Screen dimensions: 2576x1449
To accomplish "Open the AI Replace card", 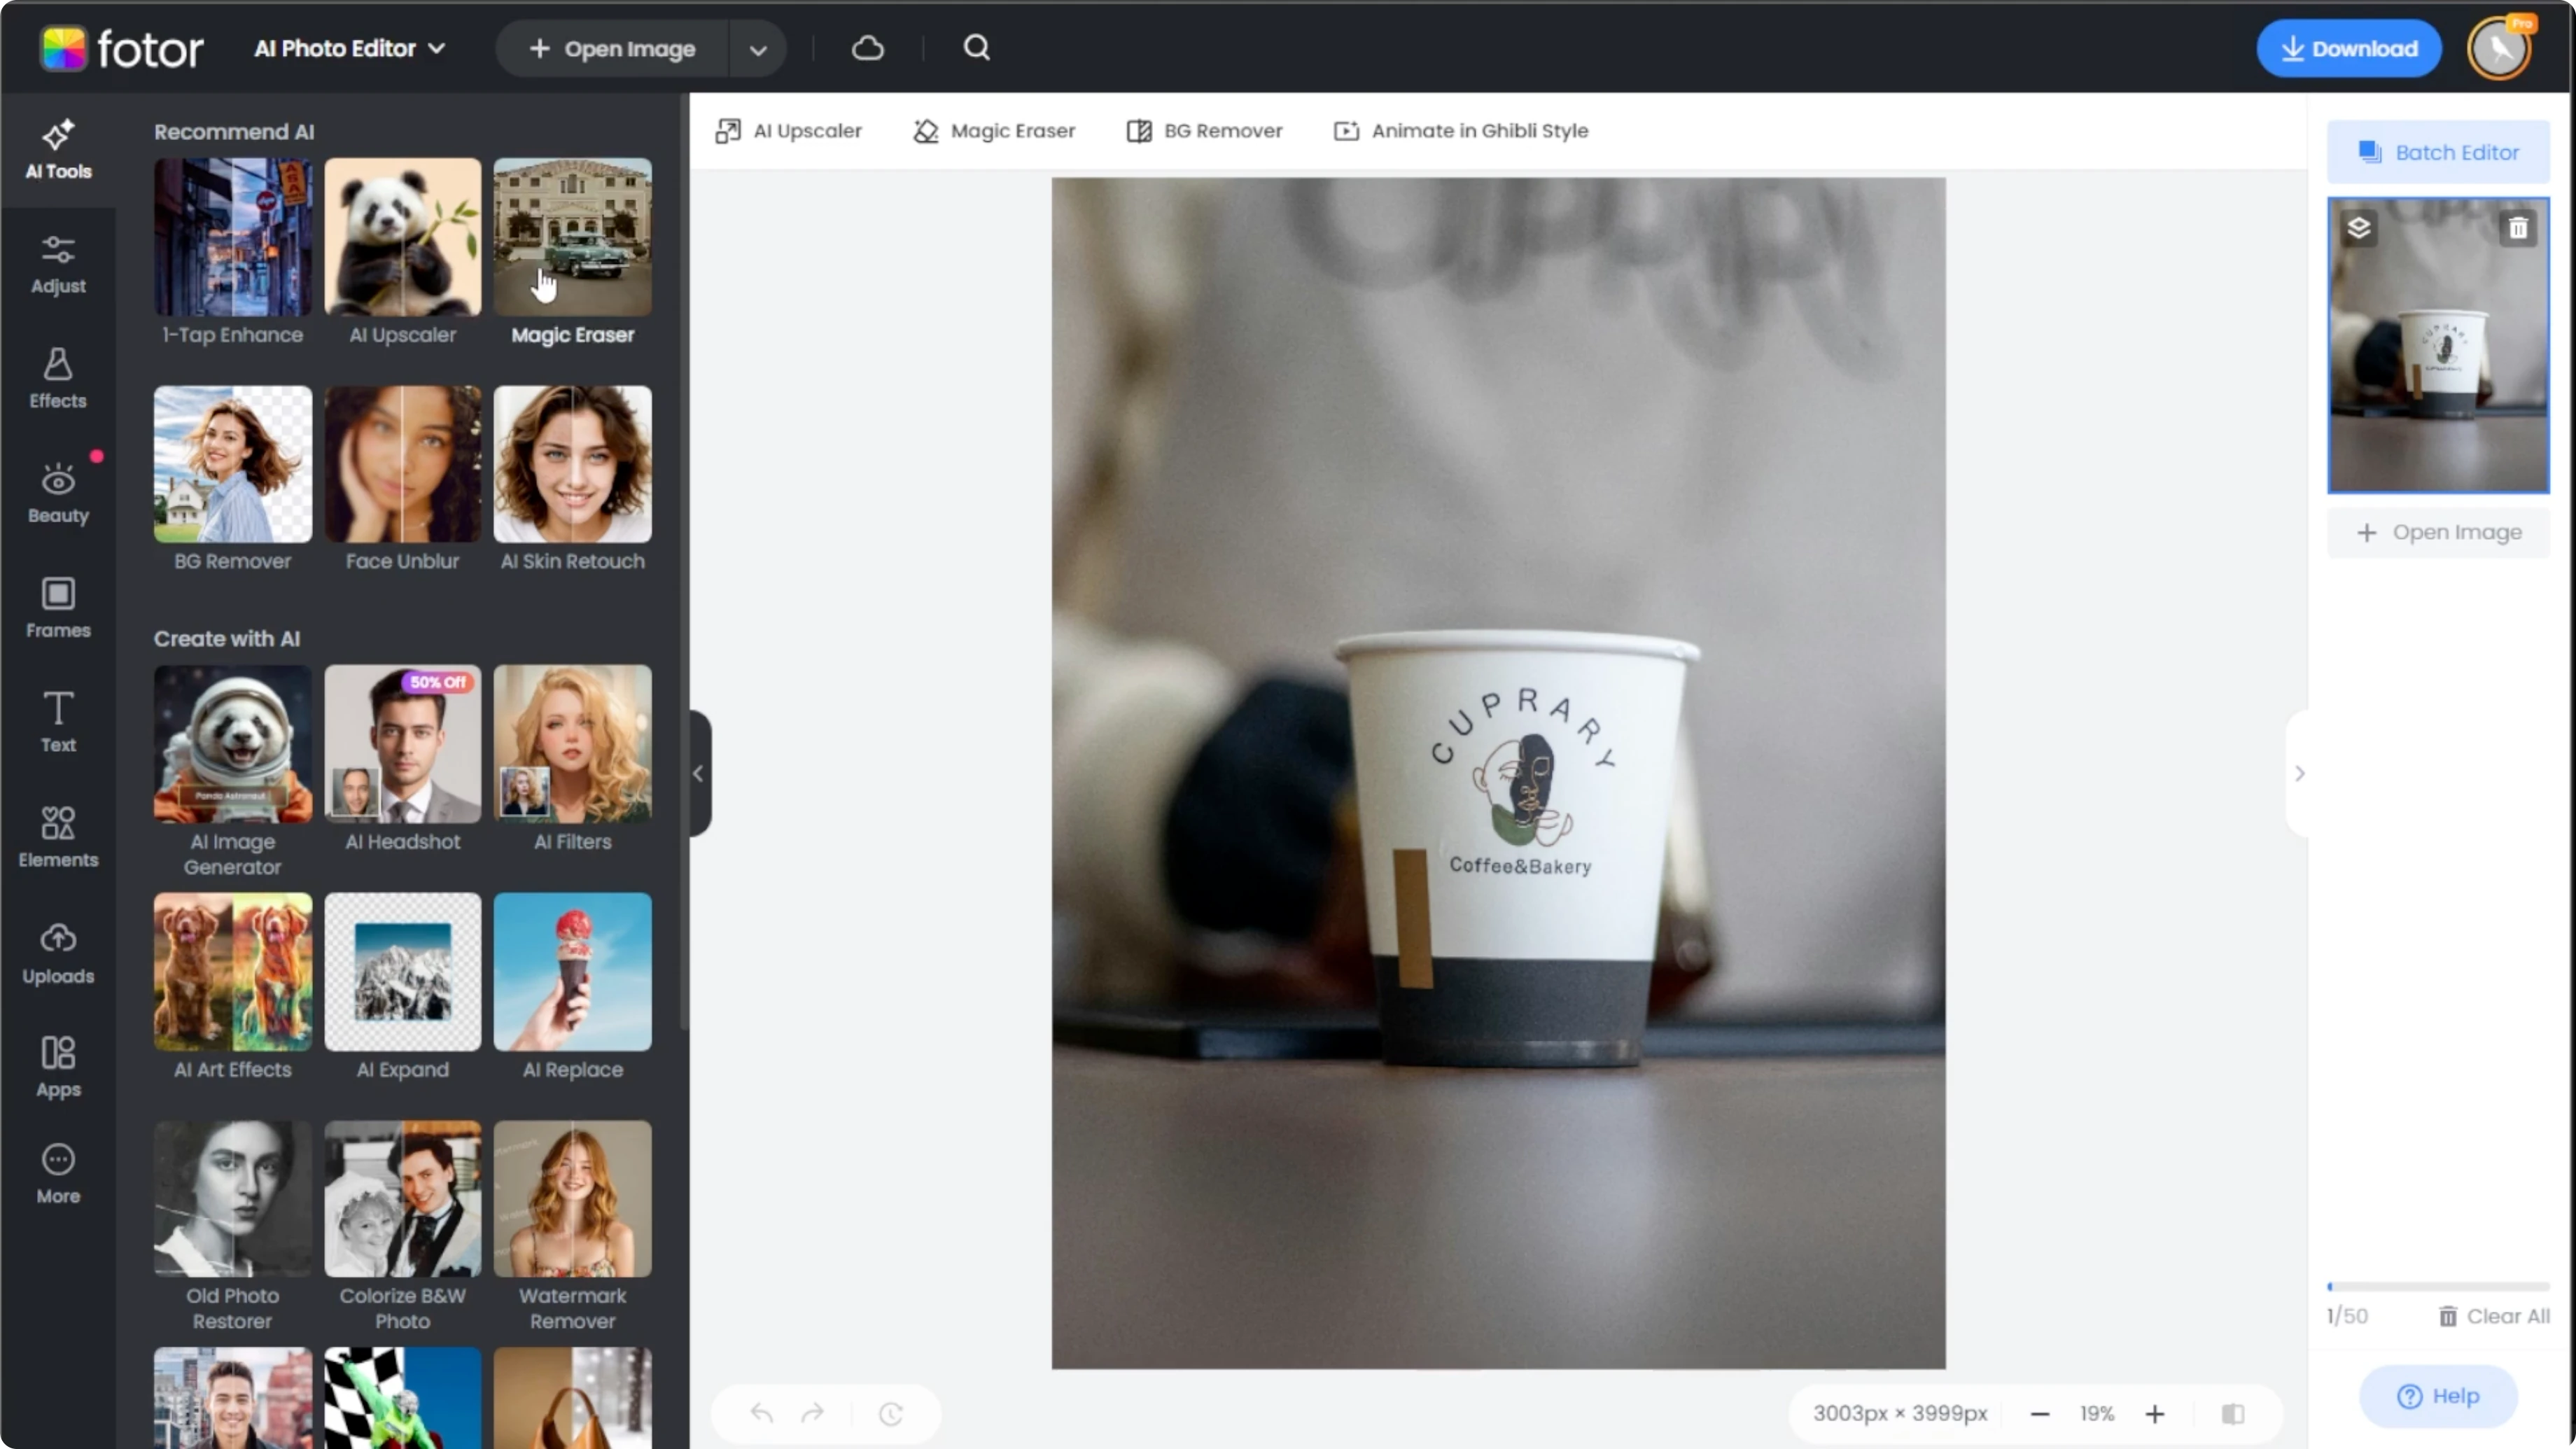I will tap(572, 988).
